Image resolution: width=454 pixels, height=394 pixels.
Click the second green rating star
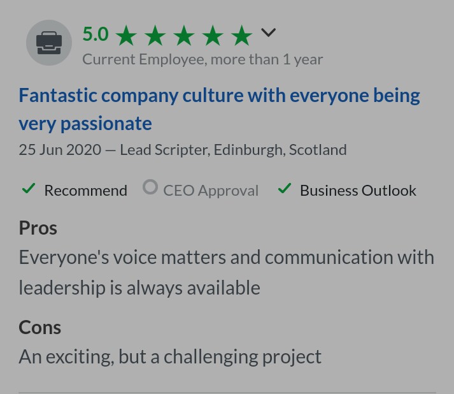point(155,36)
